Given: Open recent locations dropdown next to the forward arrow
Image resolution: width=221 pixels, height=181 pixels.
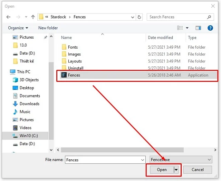Looking at the screenshot, I should coord(26,17).
